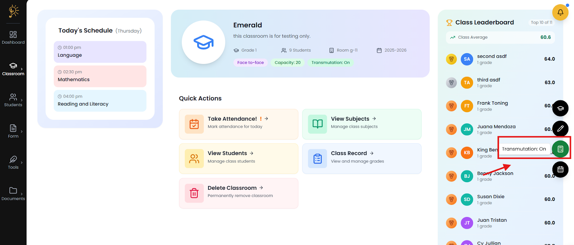The width and height of the screenshot is (574, 245).
Task: Click the Transmutation: On badge in header
Action: (x=330, y=62)
